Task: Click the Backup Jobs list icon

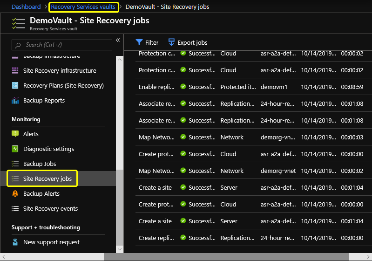Action: (x=15, y=164)
